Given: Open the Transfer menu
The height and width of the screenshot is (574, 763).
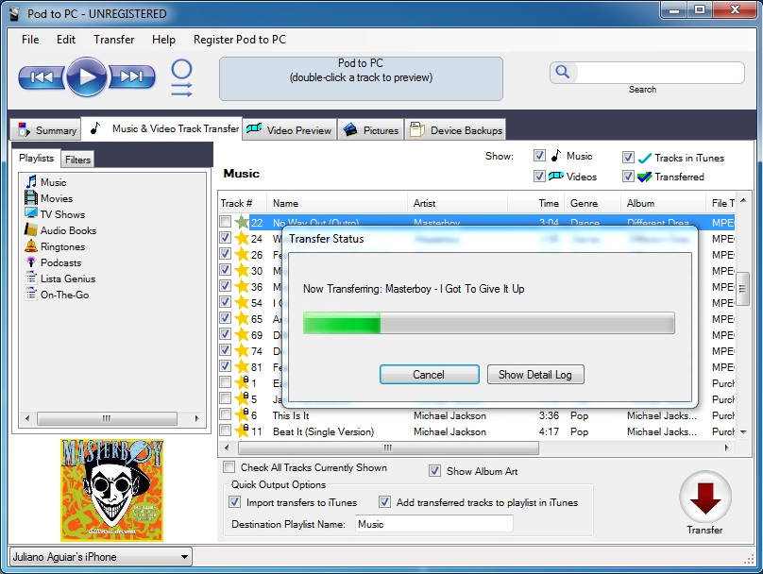Looking at the screenshot, I should 114,40.
